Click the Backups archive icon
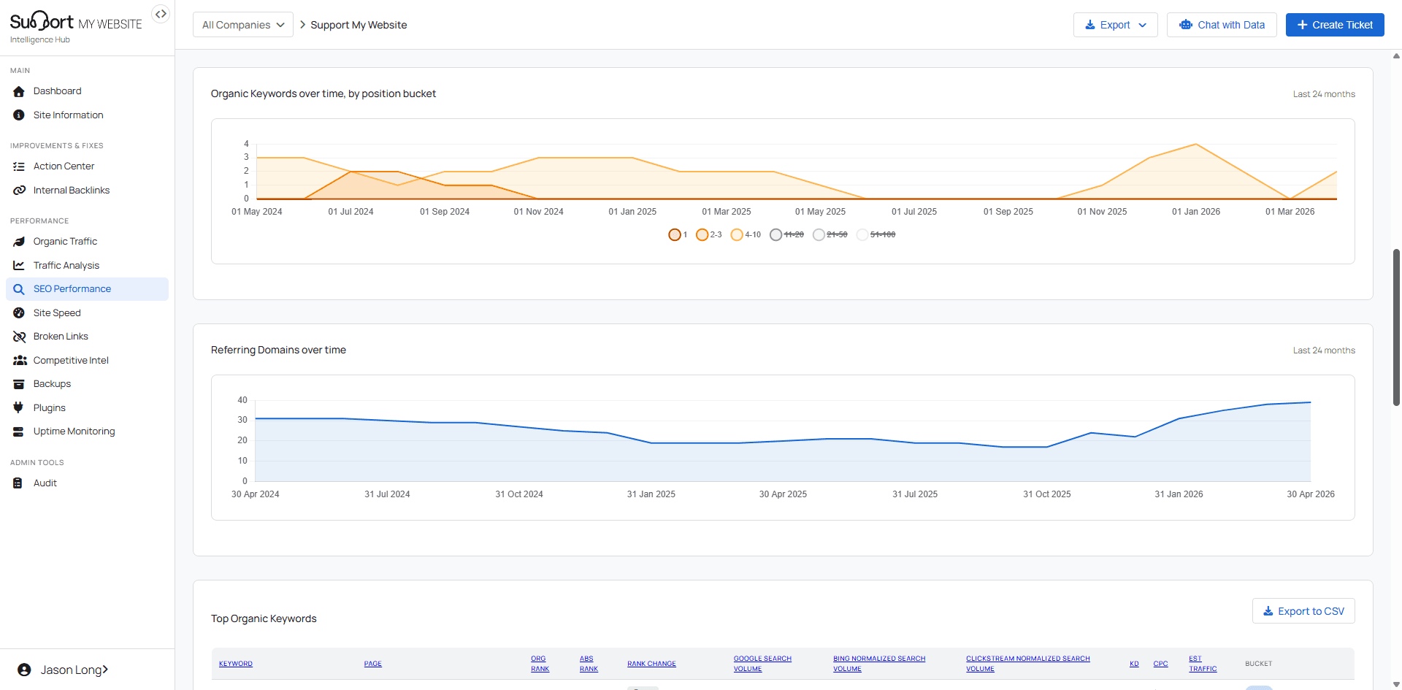The image size is (1402, 690). tap(19, 384)
